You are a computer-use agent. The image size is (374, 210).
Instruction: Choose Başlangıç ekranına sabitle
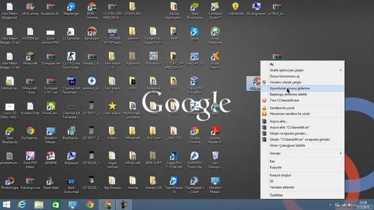[303, 94]
